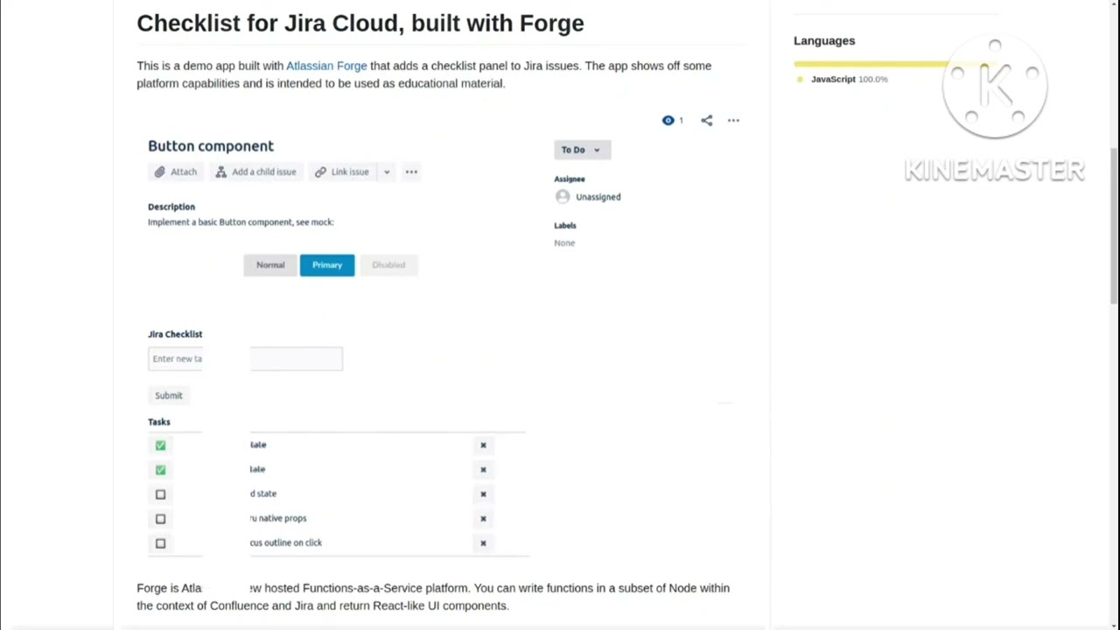Click the share icon above issue panel
The image size is (1120, 630).
pos(706,120)
